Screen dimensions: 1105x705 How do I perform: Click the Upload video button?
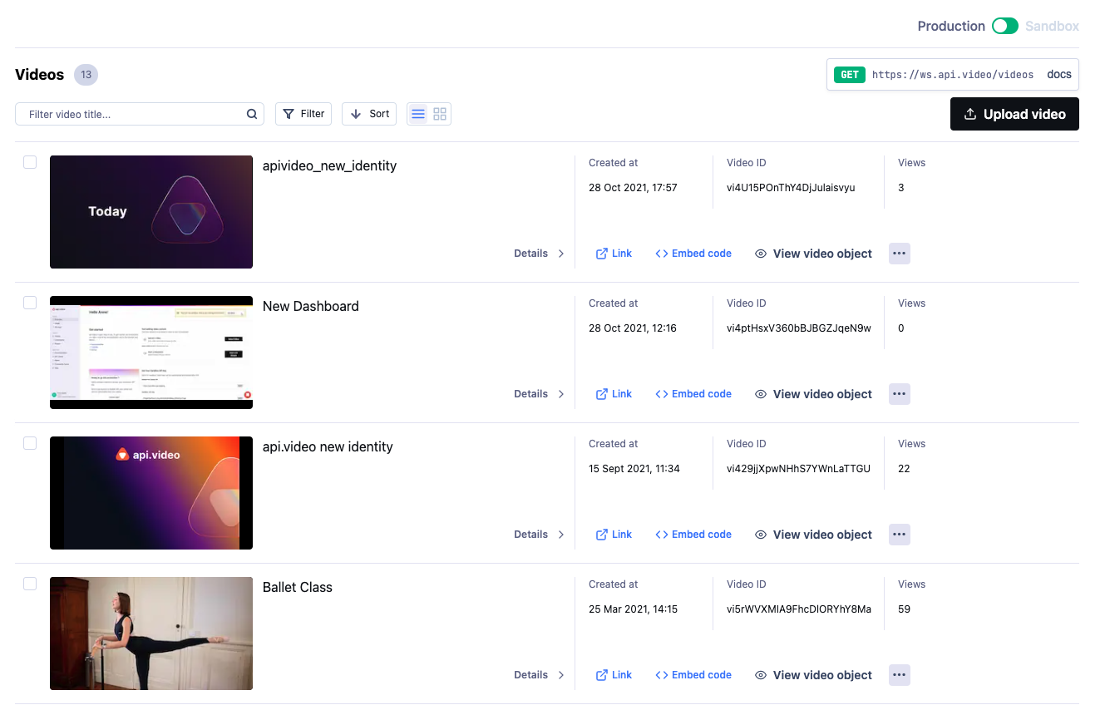coord(1014,114)
